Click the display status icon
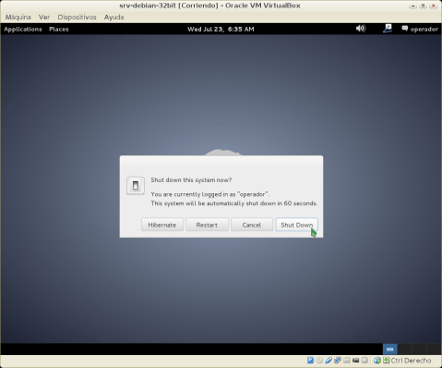Viewport: 442px width, 368px height. point(356,360)
